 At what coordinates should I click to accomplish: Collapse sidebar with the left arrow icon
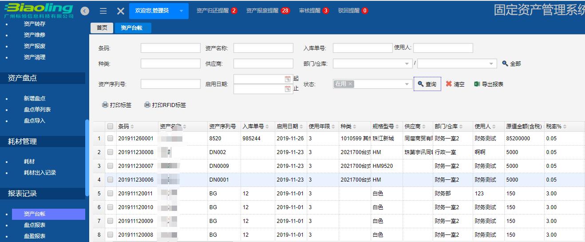(x=85, y=11)
